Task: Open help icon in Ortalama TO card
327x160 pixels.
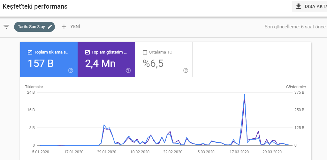Action: (186, 70)
